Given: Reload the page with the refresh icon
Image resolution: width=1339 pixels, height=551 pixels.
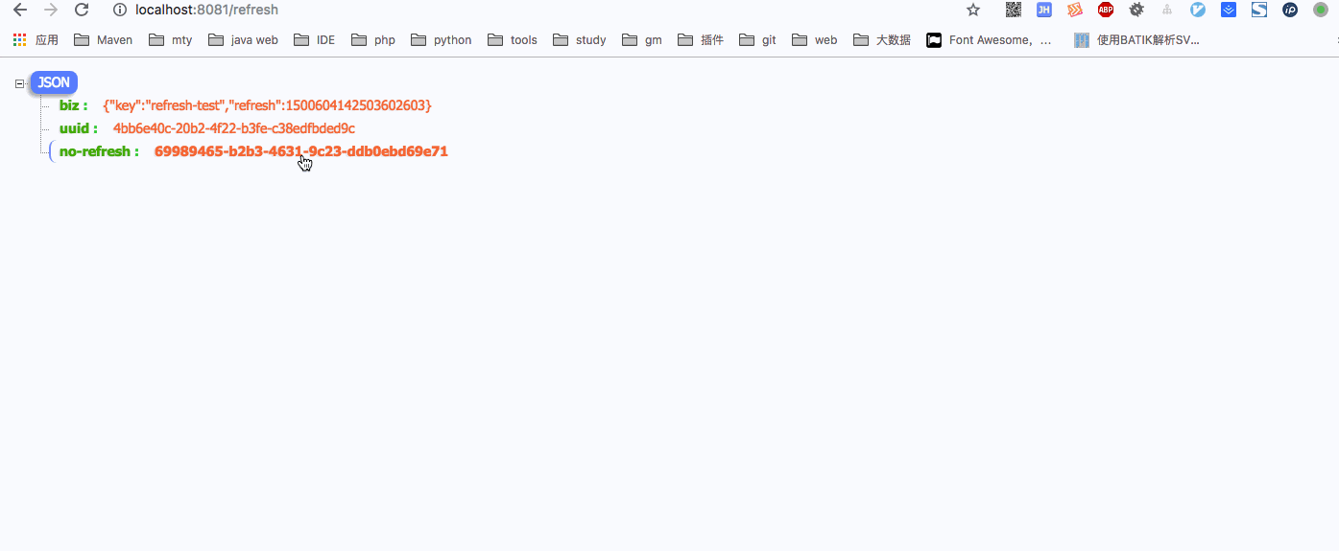Looking at the screenshot, I should tap(82, 10).
